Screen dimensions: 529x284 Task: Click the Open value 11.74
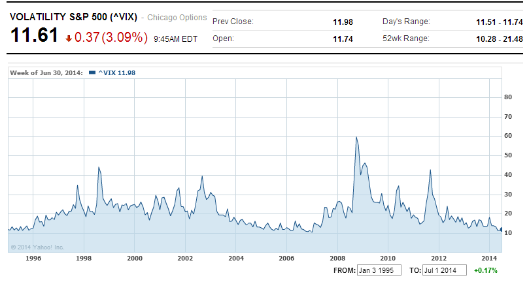343,39
